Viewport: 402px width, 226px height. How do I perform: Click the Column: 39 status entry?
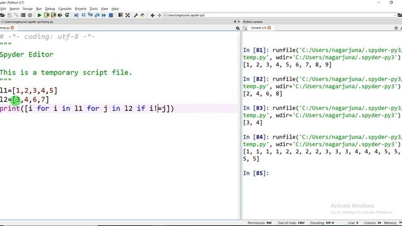click(372, 223)
